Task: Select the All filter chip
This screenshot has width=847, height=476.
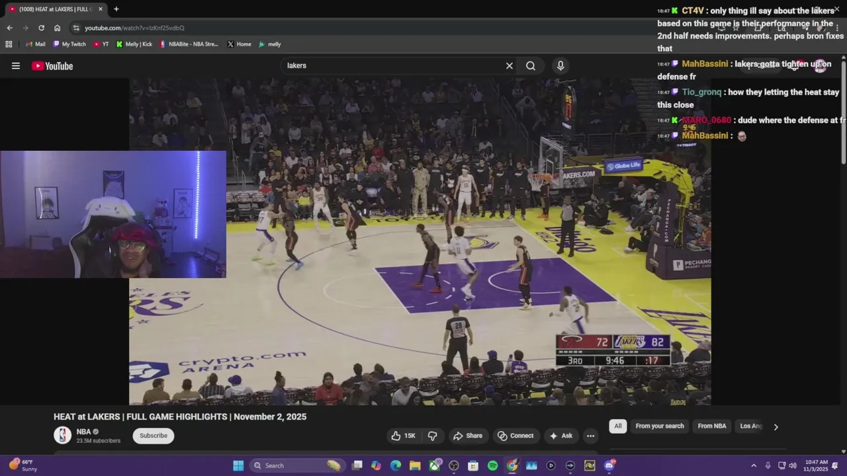Action: point(618,426)
